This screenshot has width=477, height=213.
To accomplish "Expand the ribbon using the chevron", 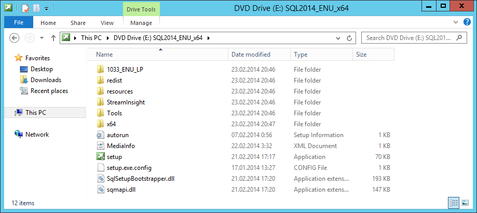I will (457, 22).
